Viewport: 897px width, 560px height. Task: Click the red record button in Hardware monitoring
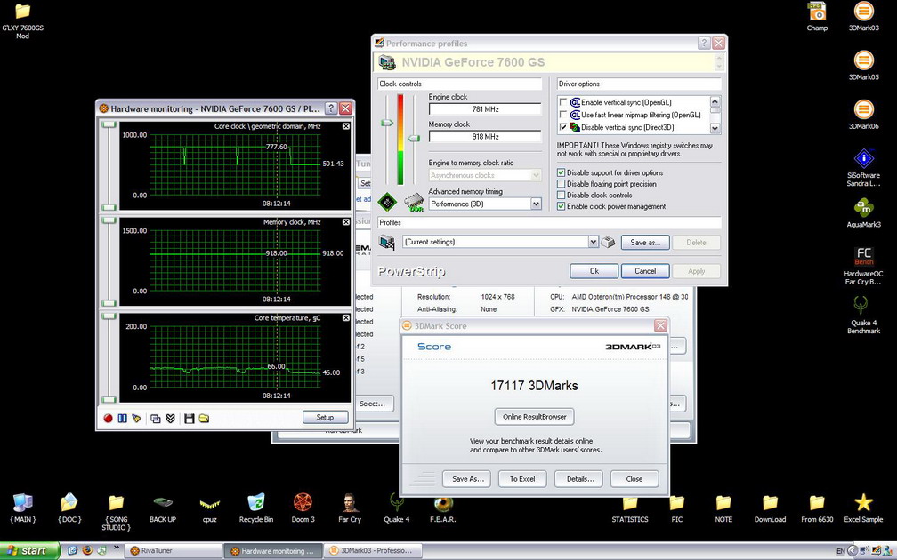tap(108, 419)
